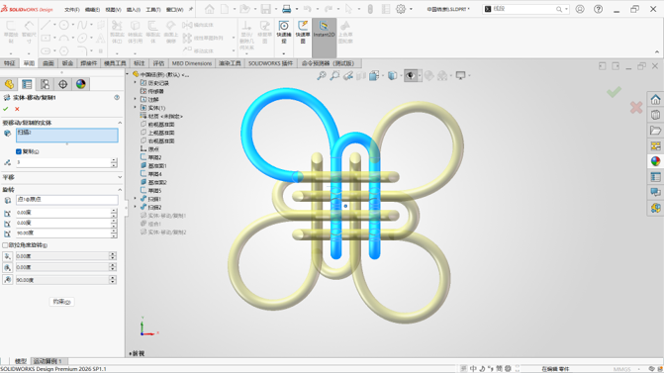The width and height of the screenshot is (664, 373).
Task: Open the 窗口(W) menu
Action: pyautogui.click(x=174, y=9)
